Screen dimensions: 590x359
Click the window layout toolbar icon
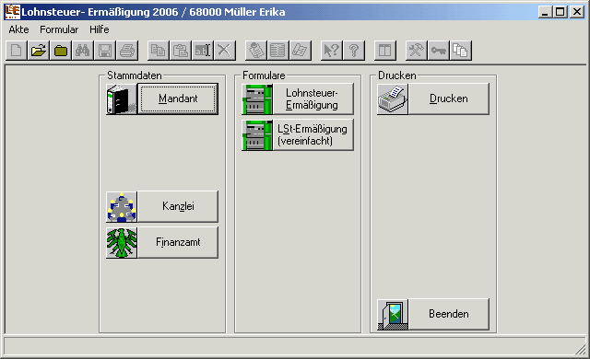click(x=385, y=51)
